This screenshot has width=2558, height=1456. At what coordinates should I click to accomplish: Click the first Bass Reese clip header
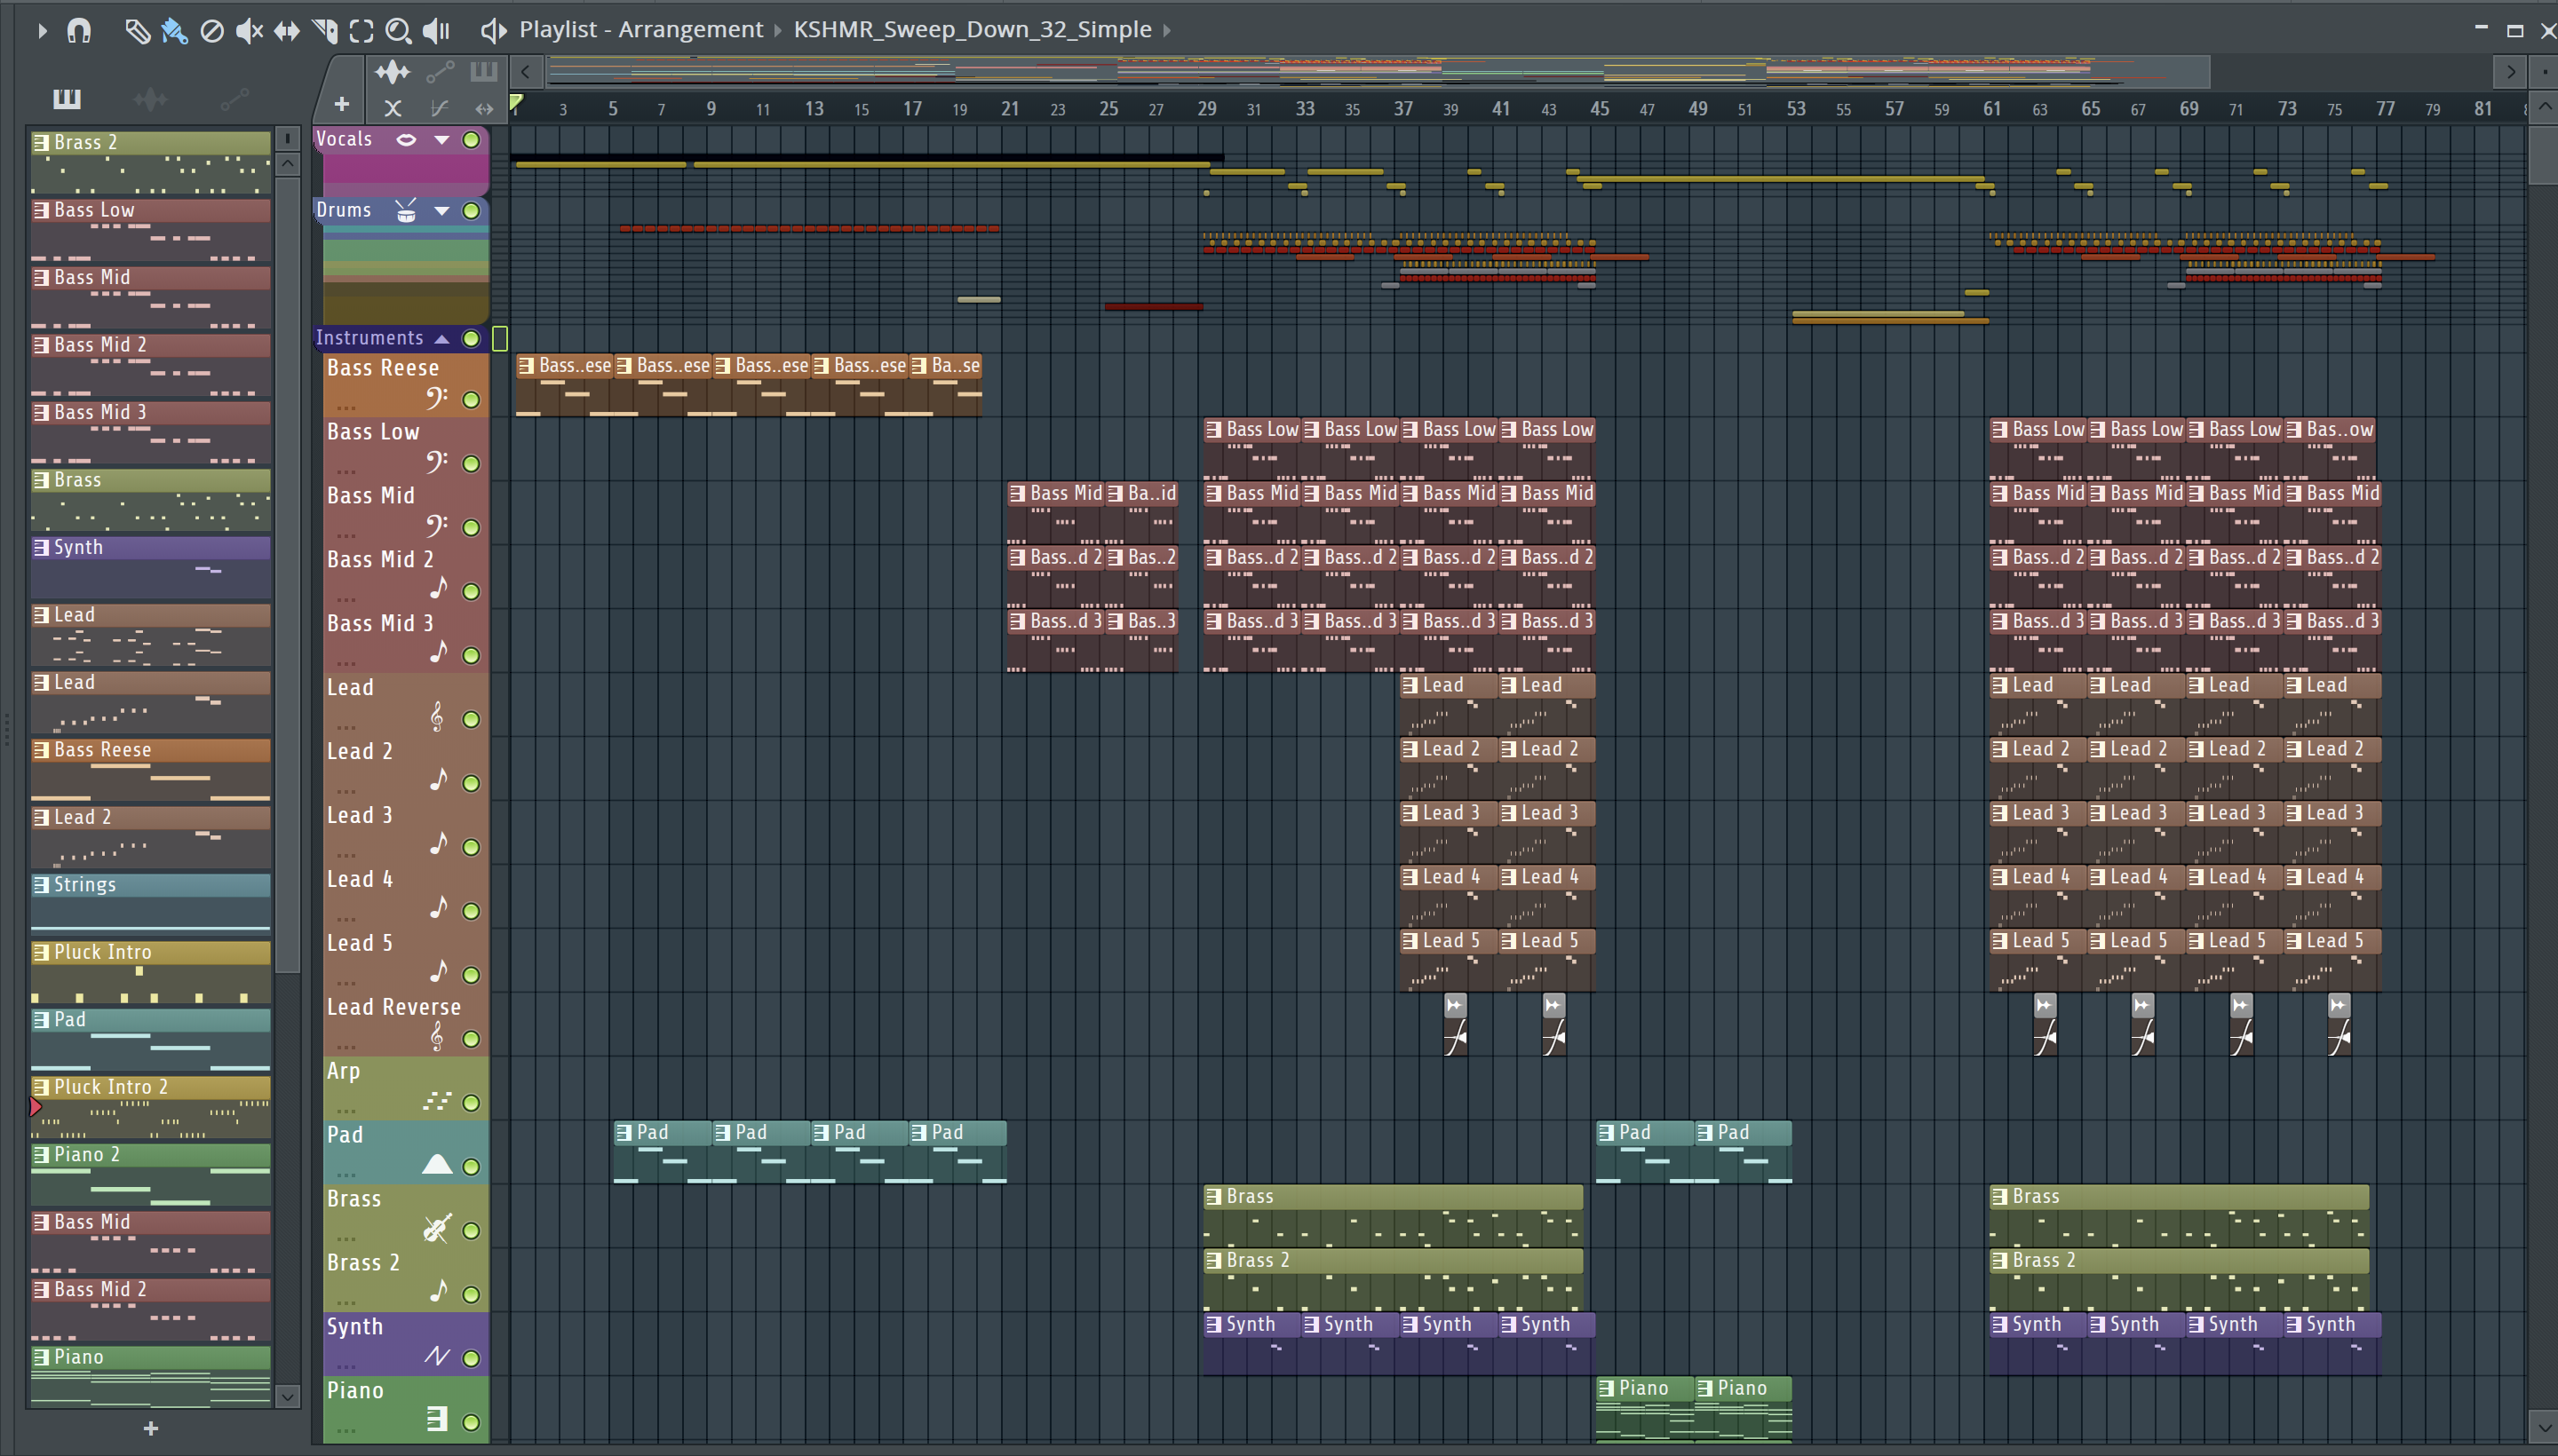tap(564, 366)
